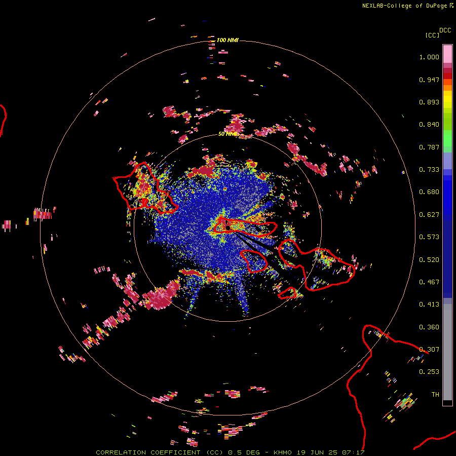Select the 0.947 scale value
456x456 pixels.
pyautogui.click(x=429, y=80)
